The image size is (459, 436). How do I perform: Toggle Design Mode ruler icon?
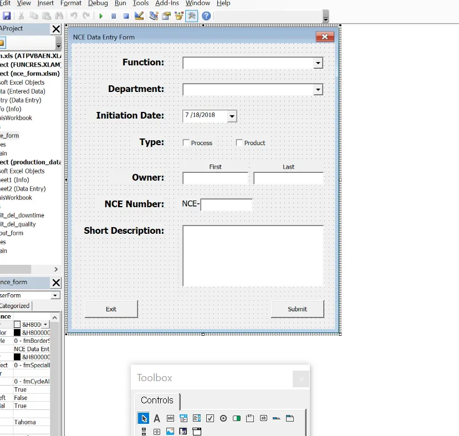click(x=139, y=16)
